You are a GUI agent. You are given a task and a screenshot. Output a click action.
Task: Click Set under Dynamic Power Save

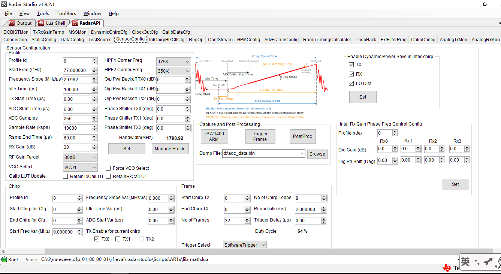[363, 97]
